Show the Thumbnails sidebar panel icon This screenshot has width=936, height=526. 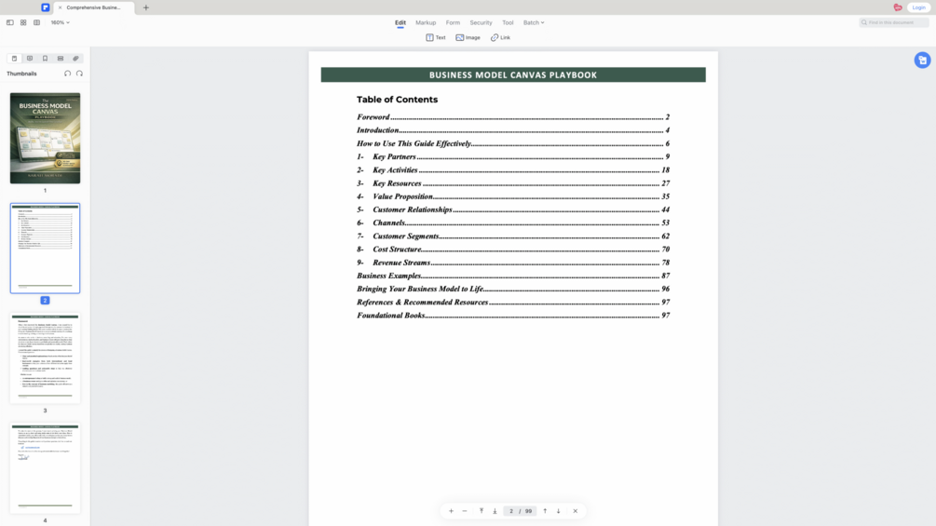[14, 59]
